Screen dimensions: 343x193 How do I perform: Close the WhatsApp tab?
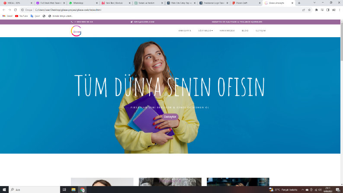[97, 3]
